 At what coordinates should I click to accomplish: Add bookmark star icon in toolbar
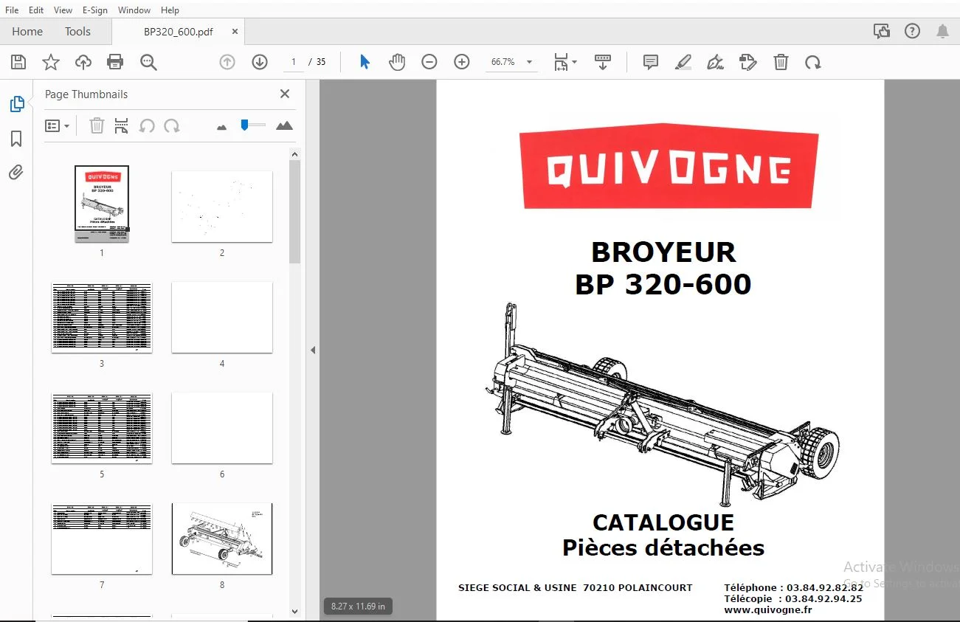[x=51, y=62]
